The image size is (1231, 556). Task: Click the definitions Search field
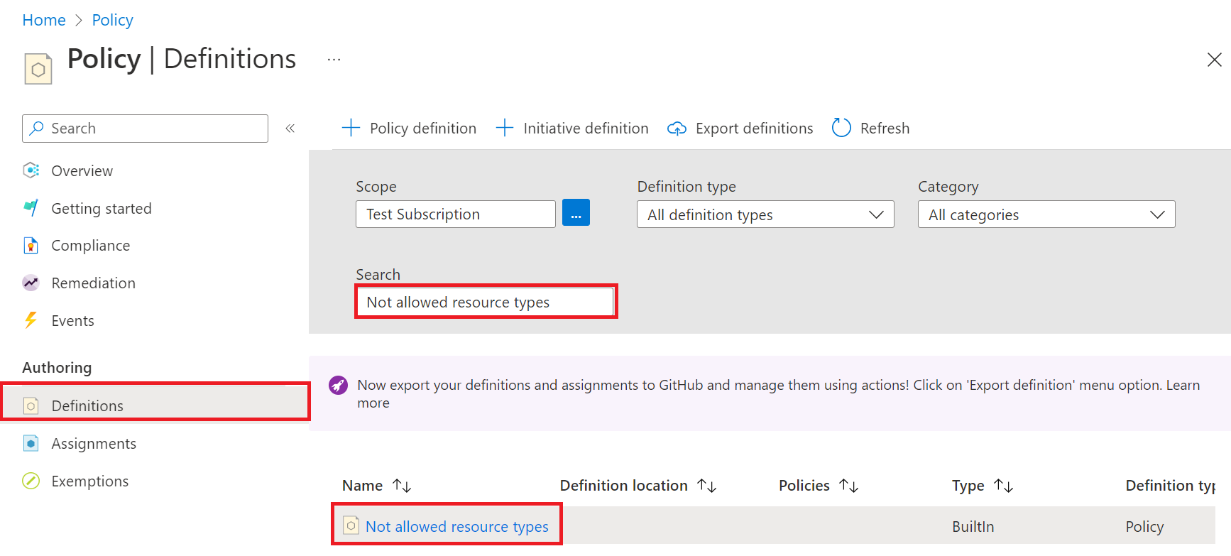[486, 302]
